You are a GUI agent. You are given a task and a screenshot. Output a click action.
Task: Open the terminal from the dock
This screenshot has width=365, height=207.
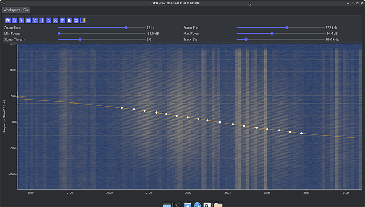tap(178, 205)
